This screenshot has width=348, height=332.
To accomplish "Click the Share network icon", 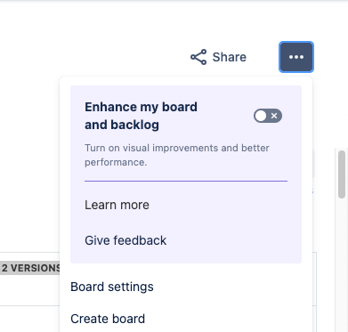I will click(x=198, y=57).
